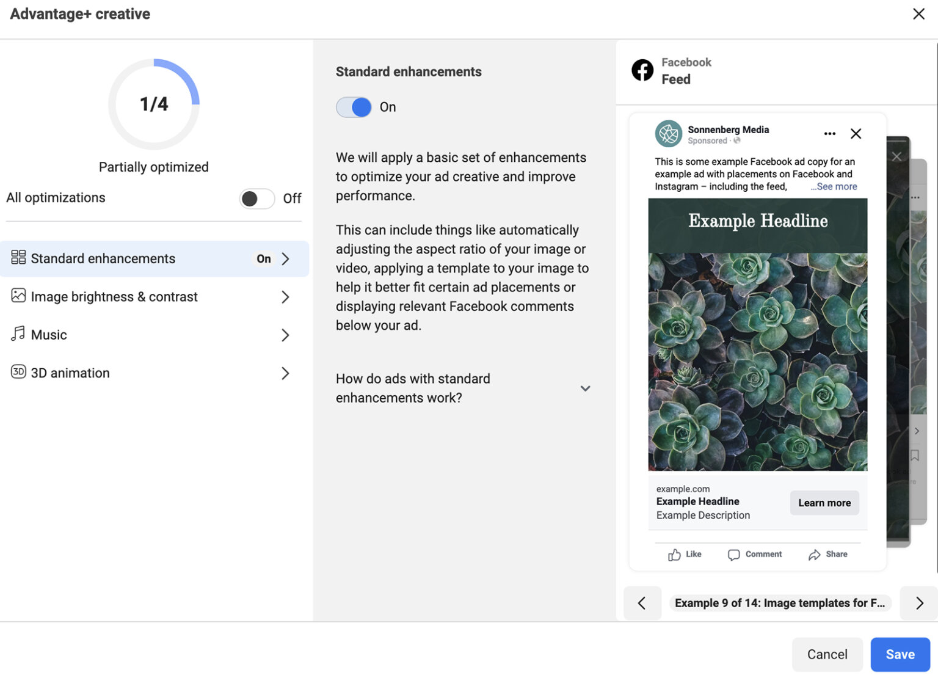Click the succulent image in ad preview
This screenshot has height=678, width=938.
tap(757, 362)
